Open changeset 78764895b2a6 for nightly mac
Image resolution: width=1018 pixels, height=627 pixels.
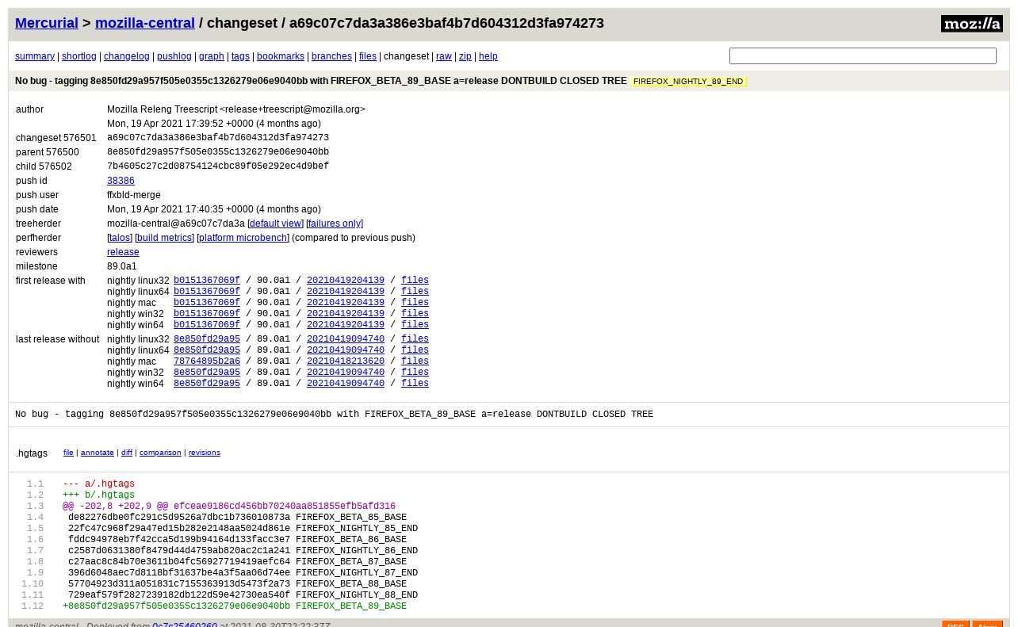click(x=207, y=361)
